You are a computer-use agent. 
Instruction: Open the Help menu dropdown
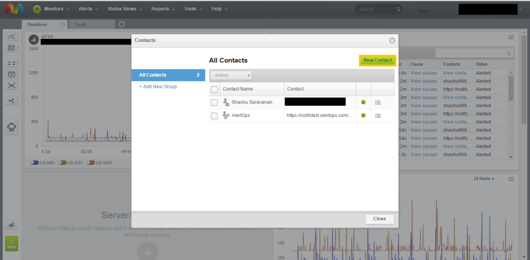[x=219, y=9]
